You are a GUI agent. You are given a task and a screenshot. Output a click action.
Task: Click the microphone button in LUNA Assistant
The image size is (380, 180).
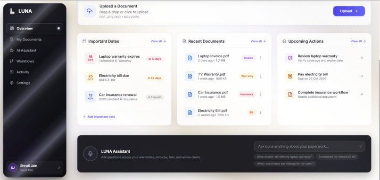click(91, 154)
